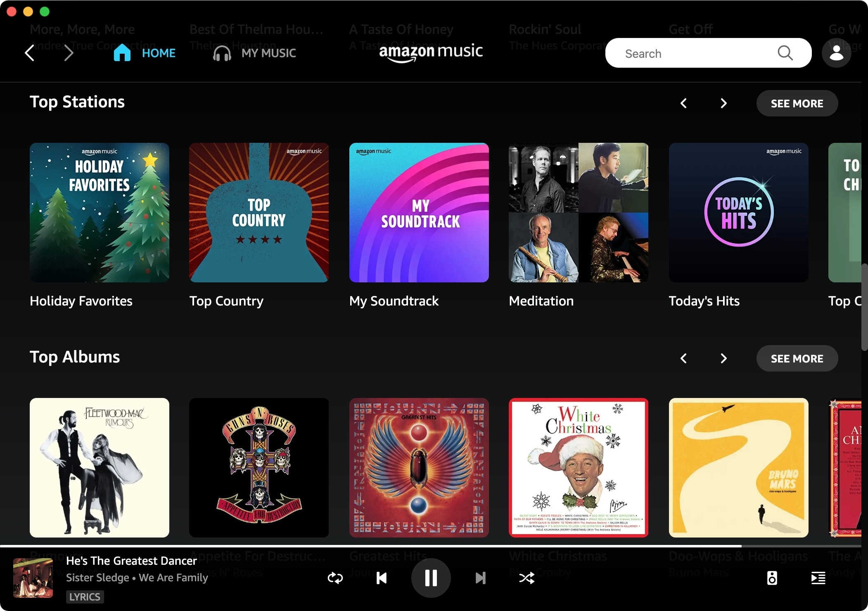Open the Meditation station artwork
Screen dimensions: 868x611
579,213
